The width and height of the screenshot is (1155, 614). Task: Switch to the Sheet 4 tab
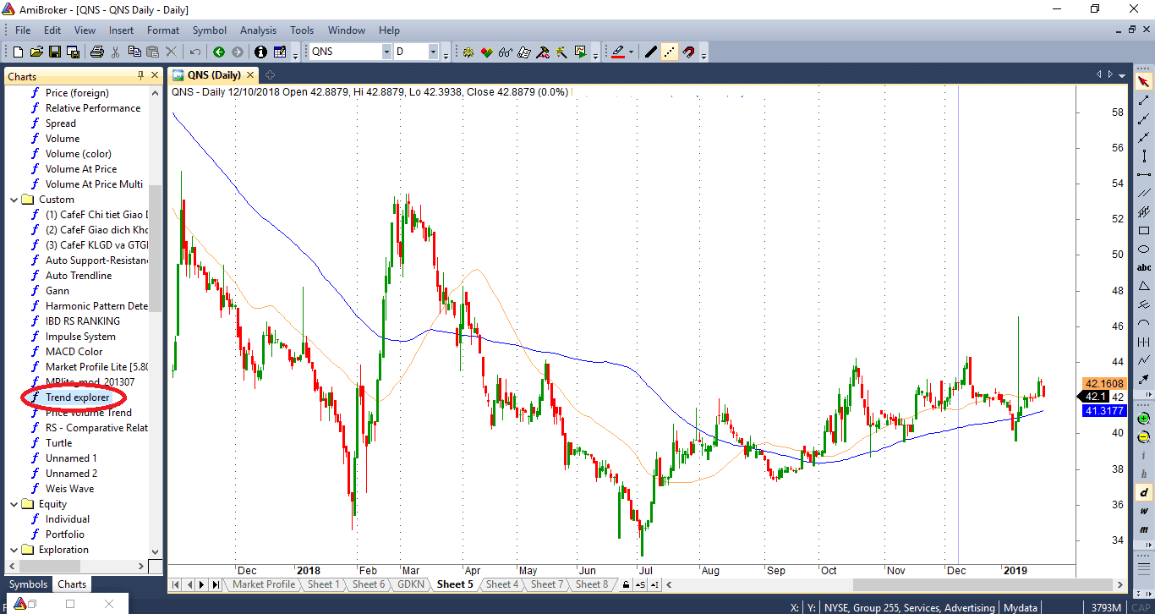502,584
